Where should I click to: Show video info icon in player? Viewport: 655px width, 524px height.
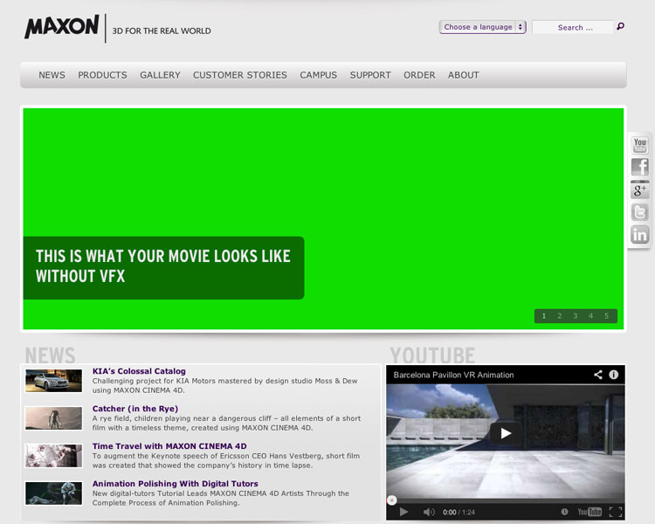coord(614,375)
